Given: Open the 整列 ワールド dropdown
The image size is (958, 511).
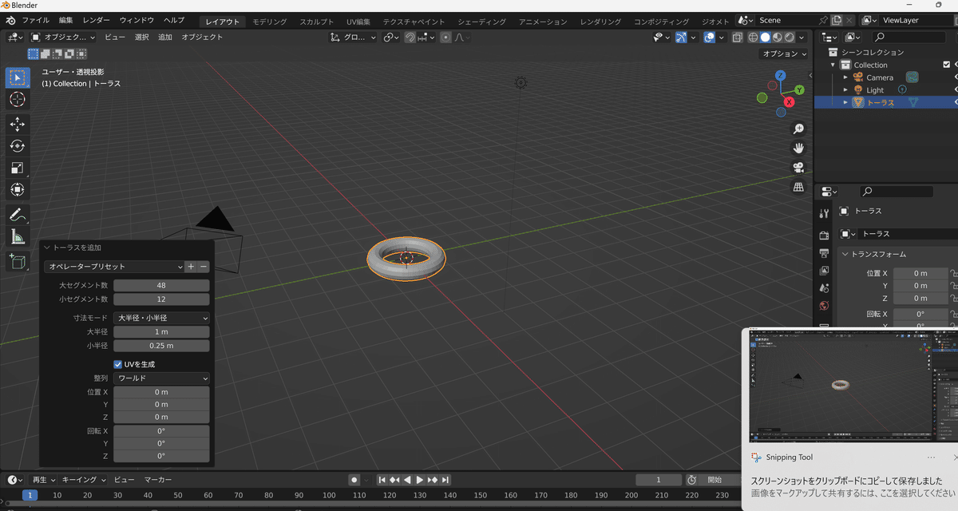Looking at the screenshot, I should pos(161,378).
